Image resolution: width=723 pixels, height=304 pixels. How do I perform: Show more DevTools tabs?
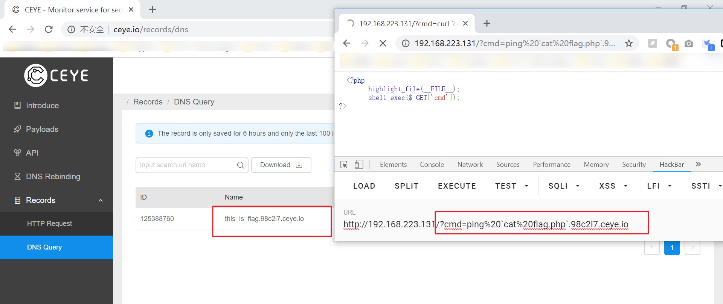699,164
